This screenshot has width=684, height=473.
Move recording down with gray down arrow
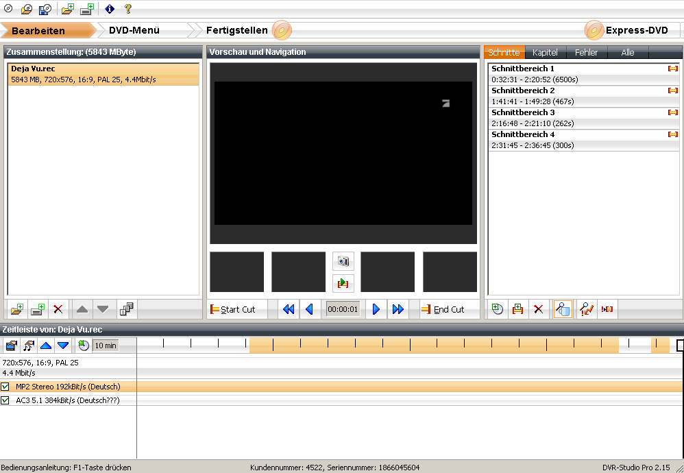[x=103, y=309]
